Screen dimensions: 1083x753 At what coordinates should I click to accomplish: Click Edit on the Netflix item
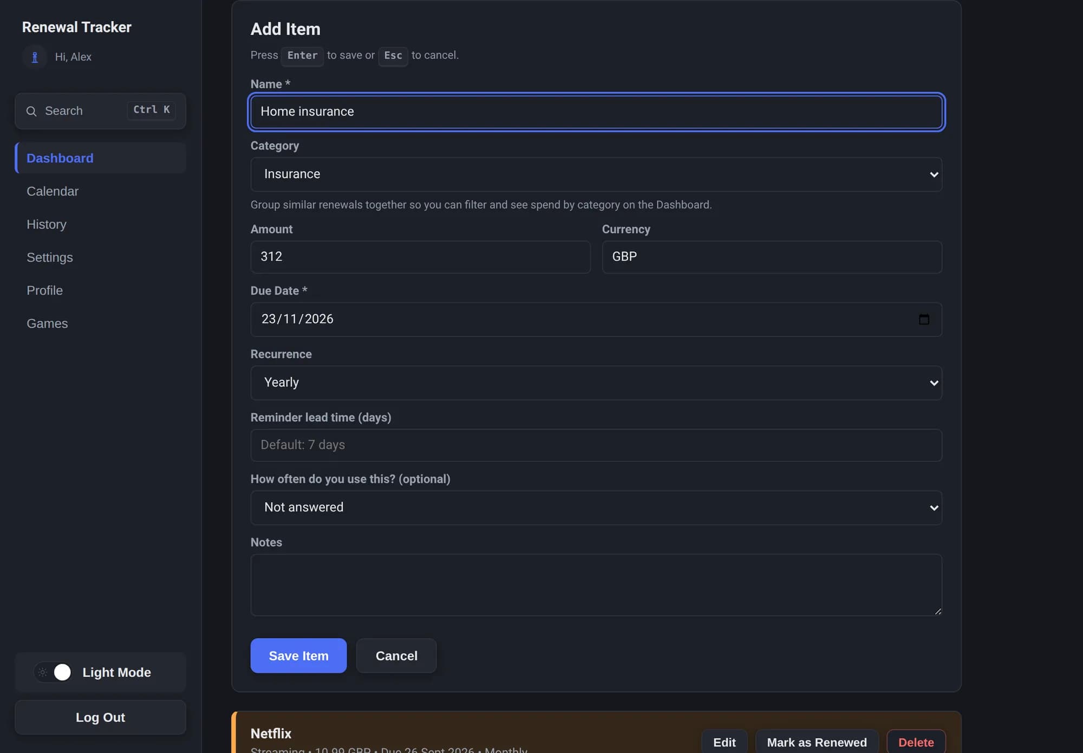pyautogui.click(x=725, y=742)
